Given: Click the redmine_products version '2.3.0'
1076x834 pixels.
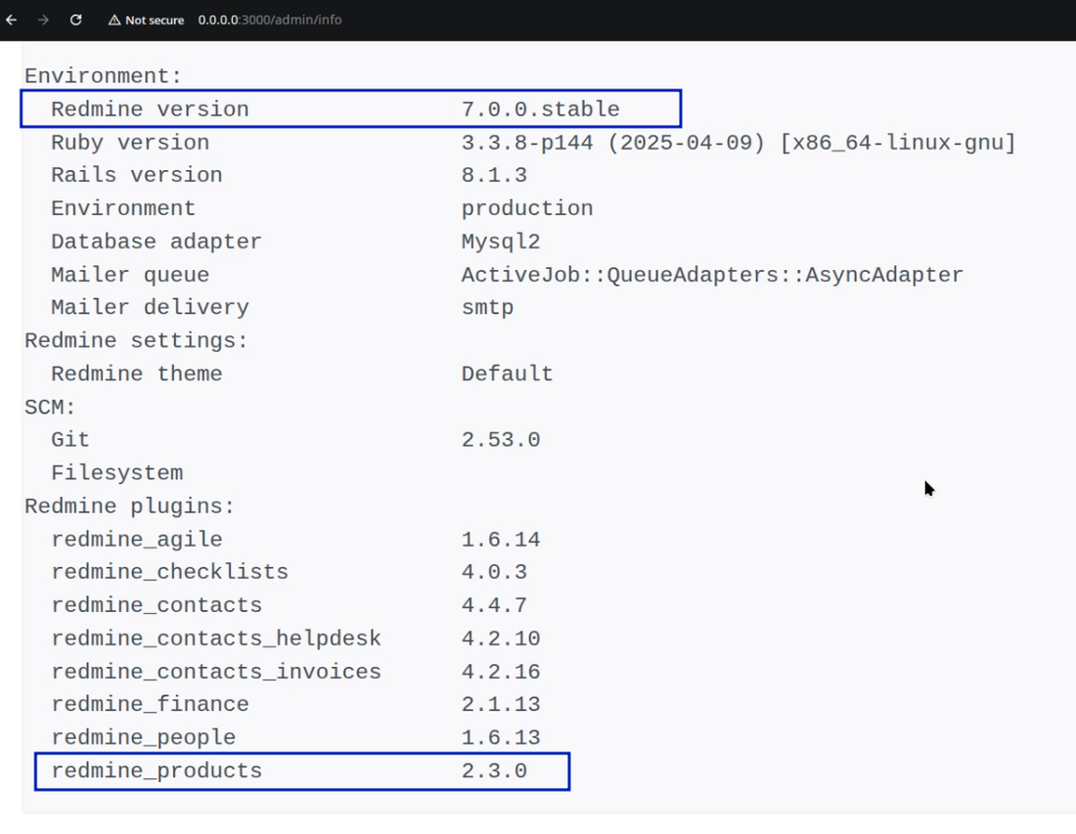Looking at the screenshot, I should tap(494, 771).
